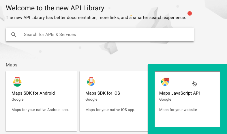Click "Maps for your native Android app" description
Viewport: 227px width, 134px height.
coord(40,110)
